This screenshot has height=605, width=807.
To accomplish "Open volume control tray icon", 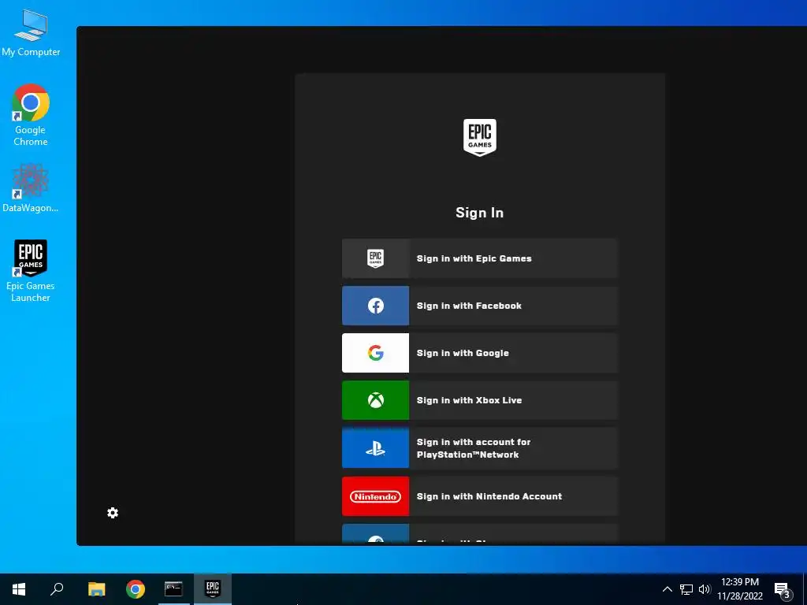I will (x=705, y=589).
